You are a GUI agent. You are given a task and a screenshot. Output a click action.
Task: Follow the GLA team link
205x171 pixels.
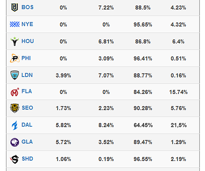(27, 142)
